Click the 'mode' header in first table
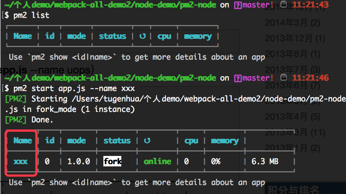This screenshot has width=346, height=194. point(76,36)
